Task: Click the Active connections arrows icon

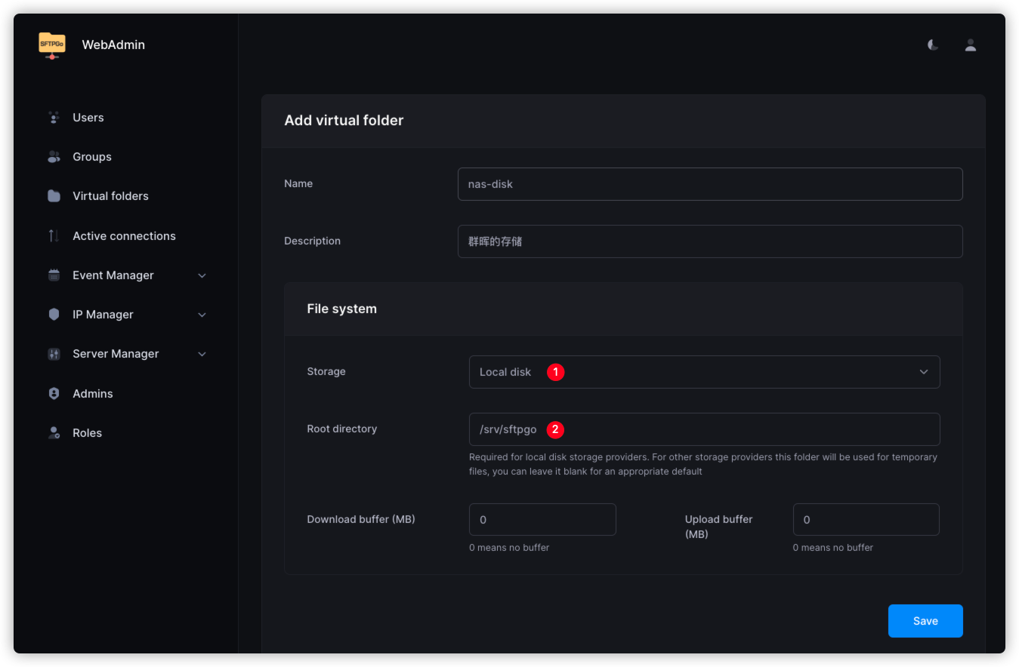Action: coord(54,236)
